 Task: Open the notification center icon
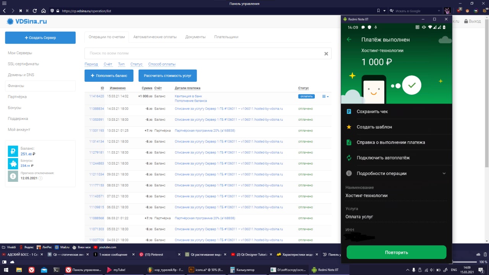click(x=481, y=270)
